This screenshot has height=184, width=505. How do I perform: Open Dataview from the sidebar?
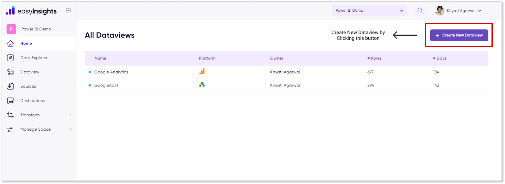(x=39, y=72)
